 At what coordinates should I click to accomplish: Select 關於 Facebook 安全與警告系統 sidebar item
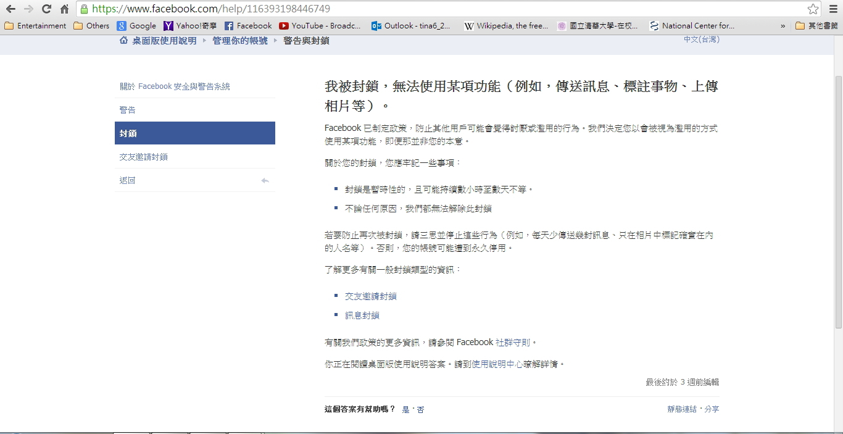[195, 86]
